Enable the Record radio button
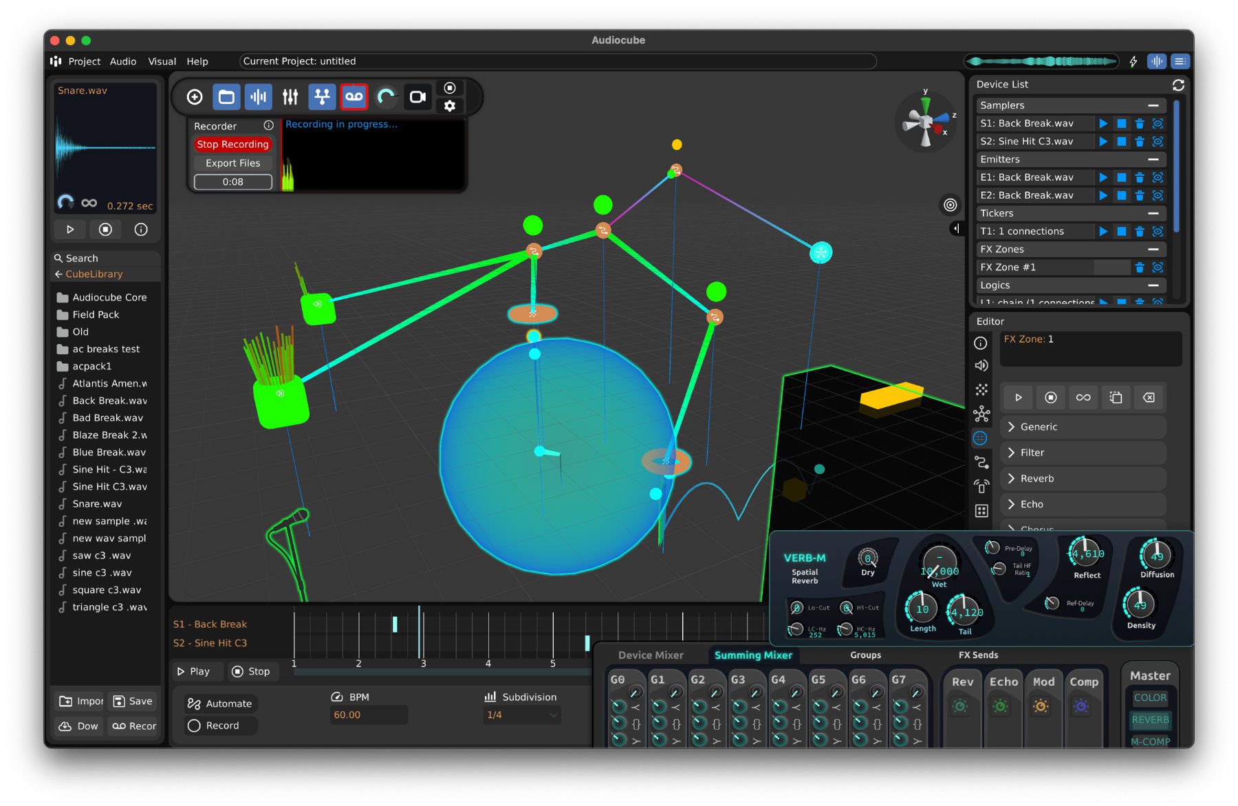Viewport: 1238px width, 806px height. (x=195, y=726)
